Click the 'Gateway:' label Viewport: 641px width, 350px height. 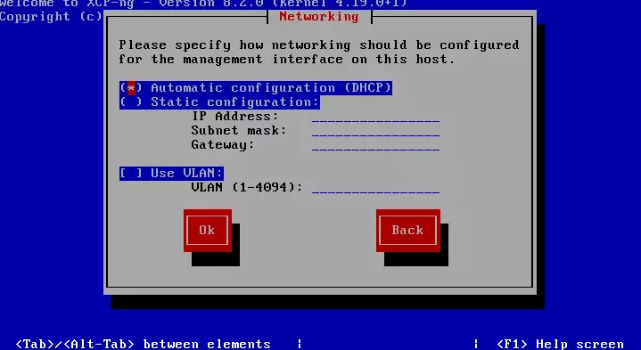pos(223,145)
